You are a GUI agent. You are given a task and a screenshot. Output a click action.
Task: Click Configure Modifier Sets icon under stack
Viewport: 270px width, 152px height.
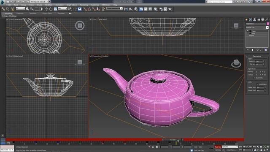[266, 50]
